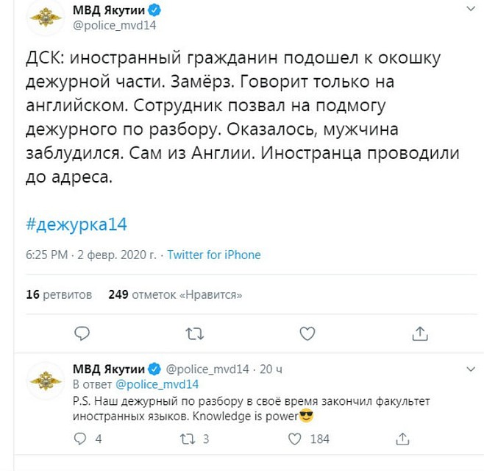484x471 pixels.
Task: Retweet the main tweet about the foreign citizen
Action: [195, 333]
